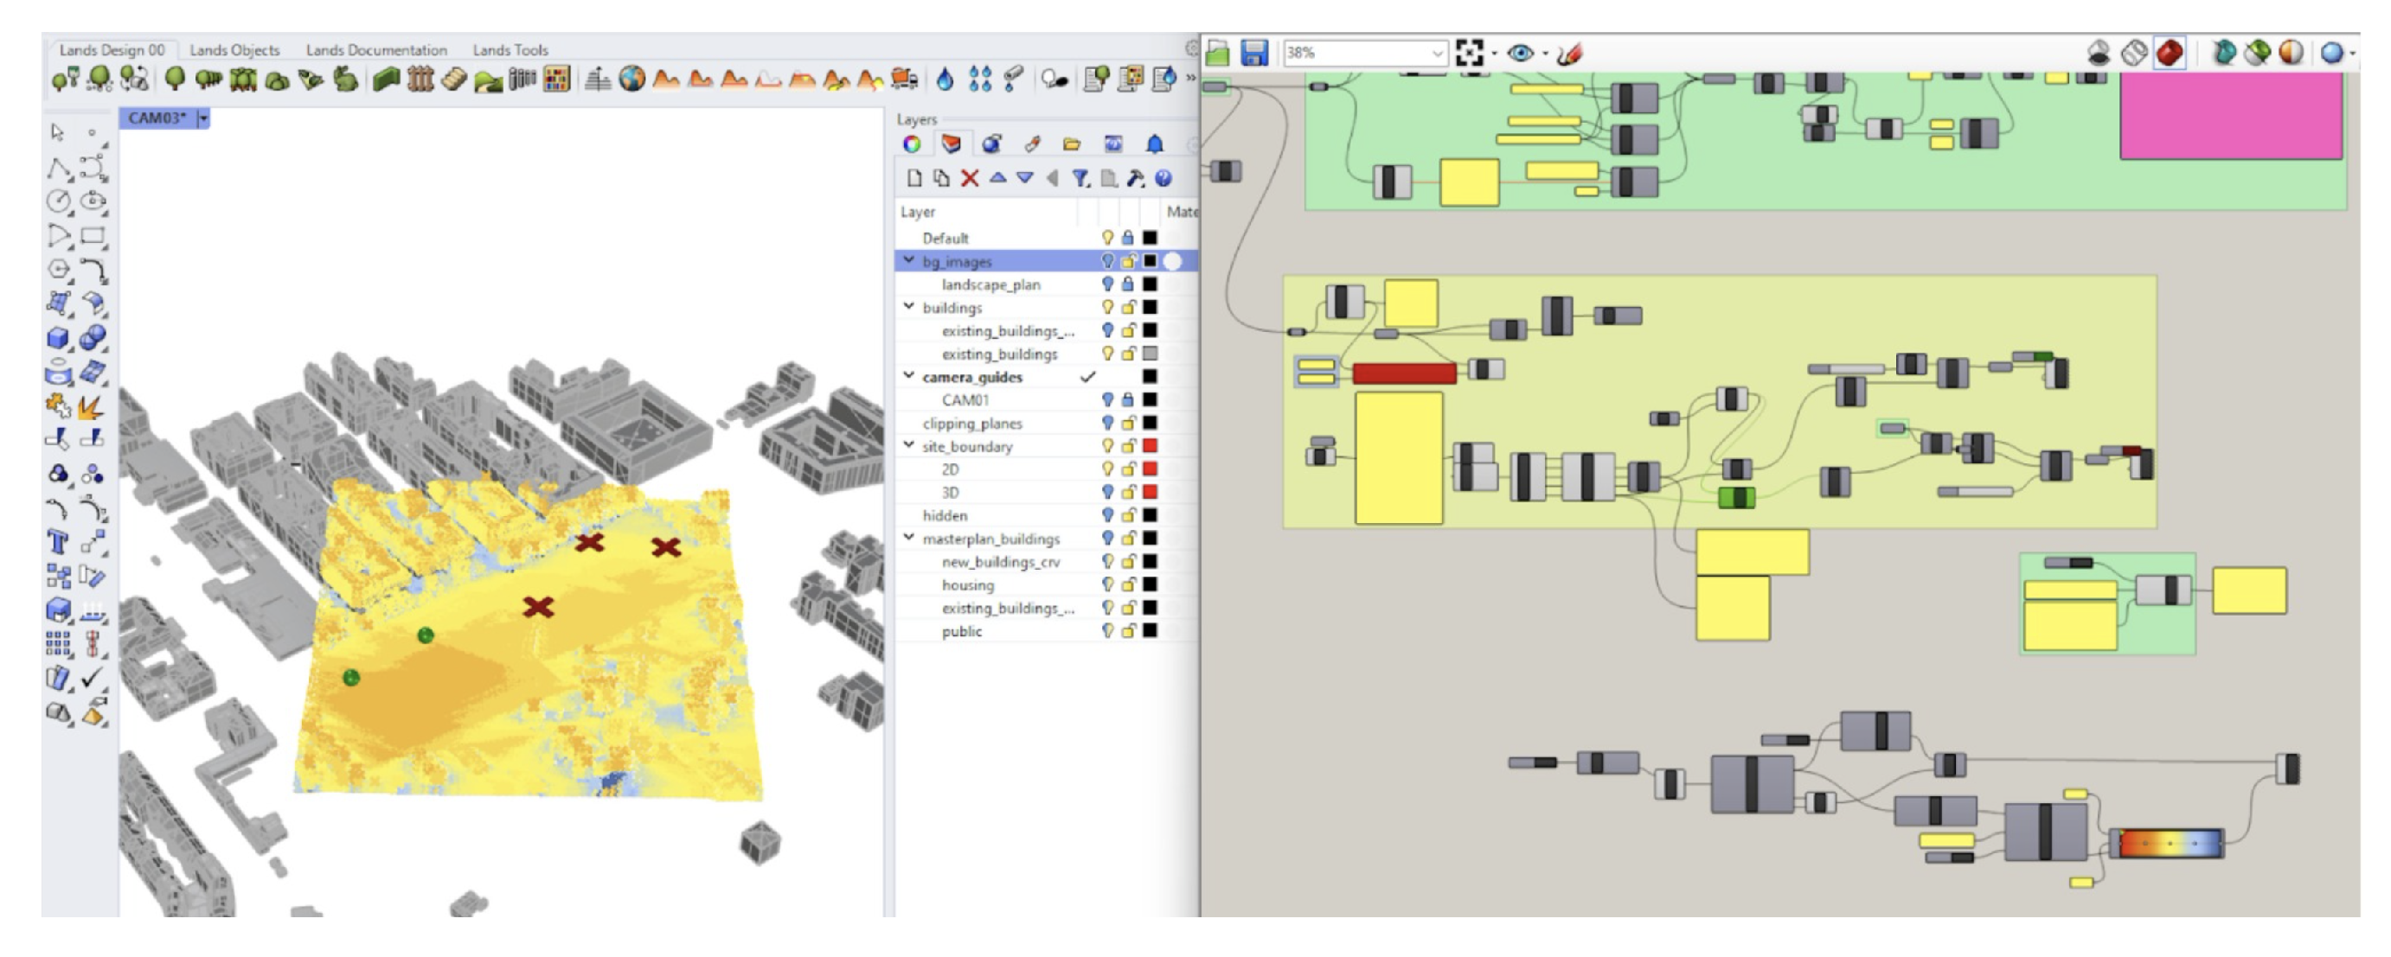The image size is (2391, 957).
Task: Click the layer filter funnel icon
Action: [1080, 178]
